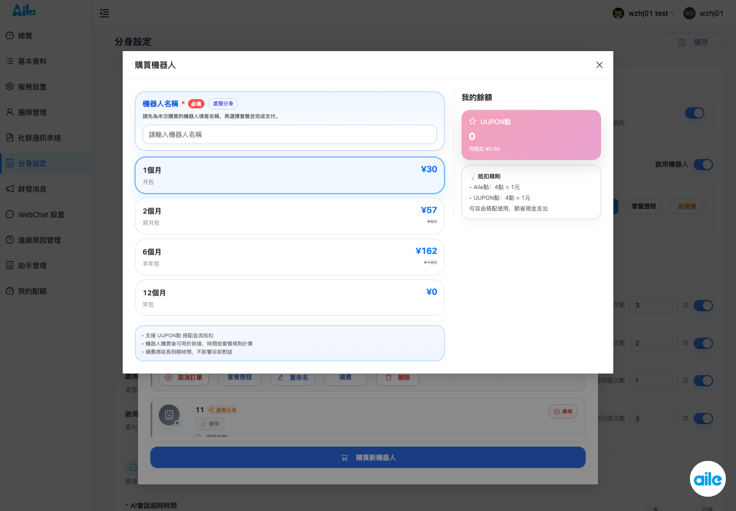Click the UUPON點 star icon
This screenshot has height=511, width=736.
pos(472,122)
